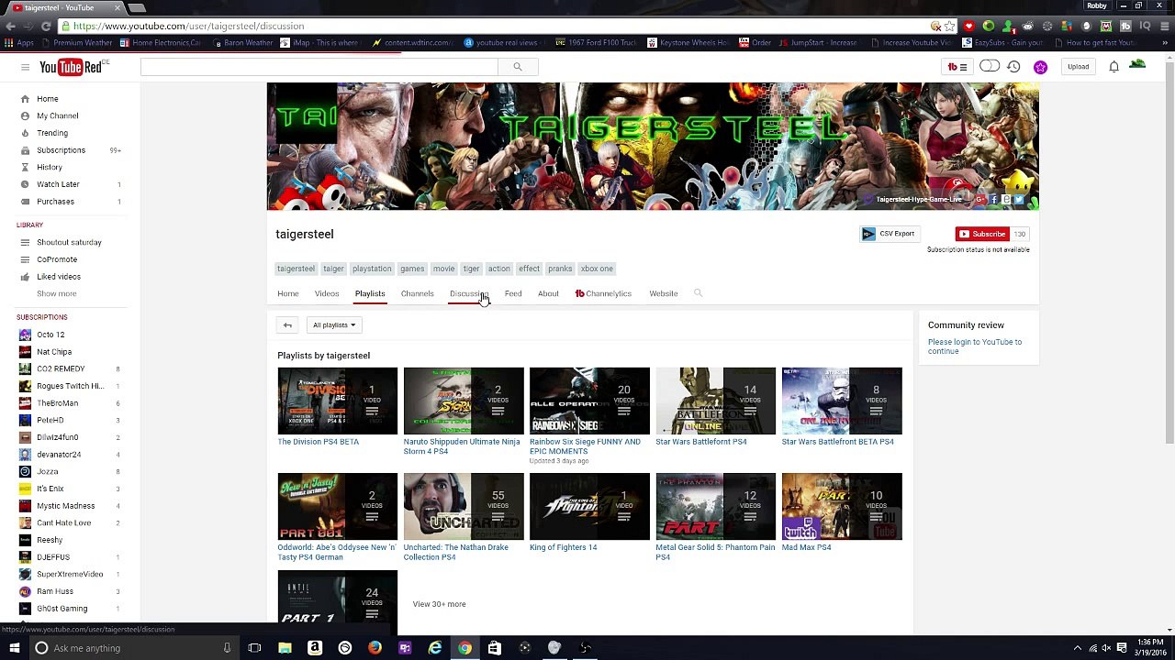This screenshot has height=660, width=1175.
Task: Switch to the About tab
Action: (548, 293)
